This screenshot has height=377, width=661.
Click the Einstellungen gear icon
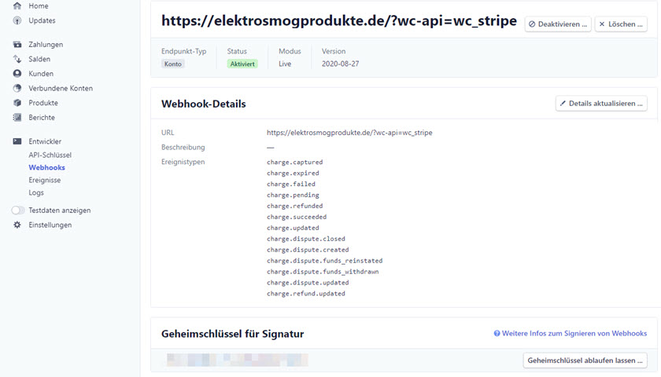click(17, 225)
